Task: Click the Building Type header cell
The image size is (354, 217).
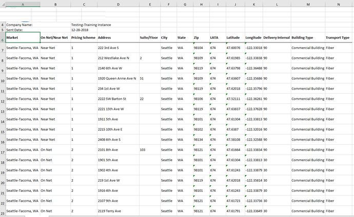Action: [x=307, y=37]
